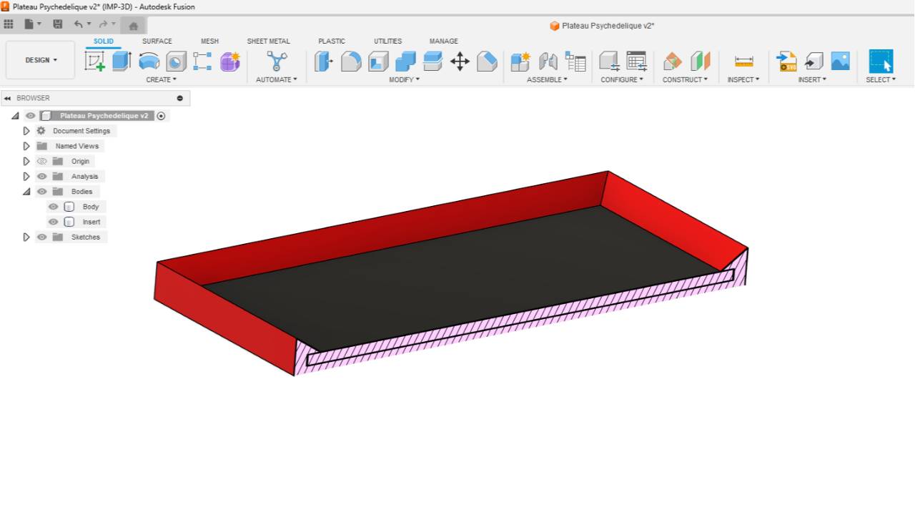Select the Joint tool
This screenshot has width=915, height=515.
pyautogui.click(x=548, y=62)
